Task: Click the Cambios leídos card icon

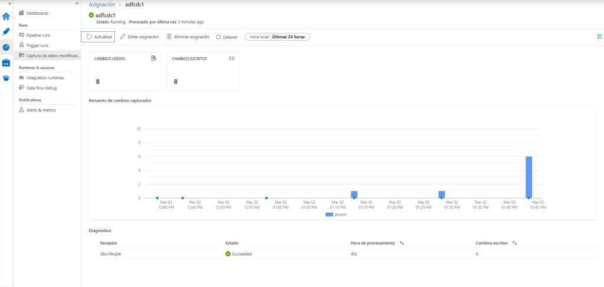Action: [x=153, y=58]
